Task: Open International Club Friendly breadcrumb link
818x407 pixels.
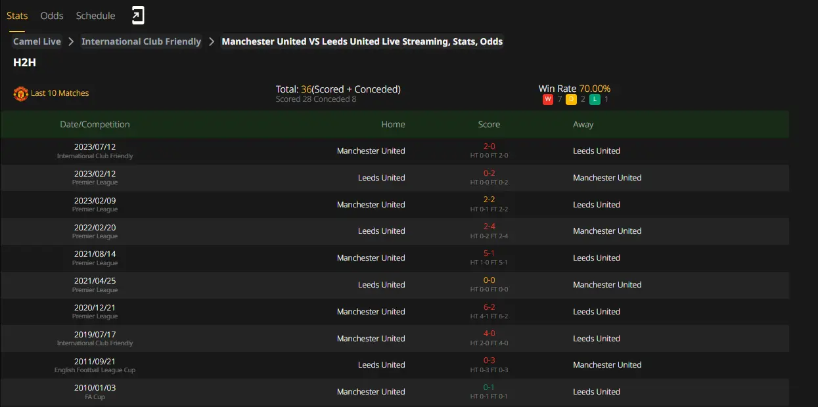Action: click(x=141, y=41)
